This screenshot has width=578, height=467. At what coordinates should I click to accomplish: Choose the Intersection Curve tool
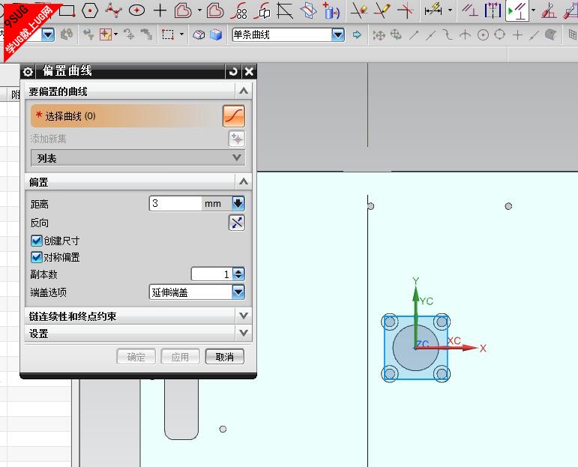[x=309, y=10]
